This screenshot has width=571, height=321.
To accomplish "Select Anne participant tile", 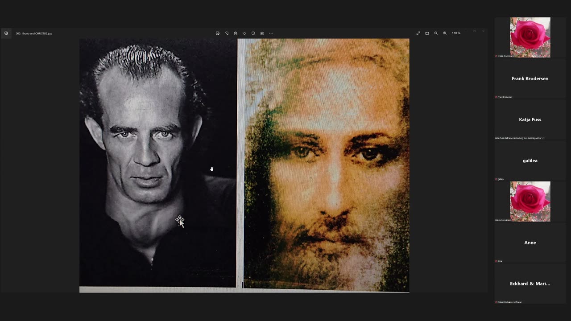I will pos(530,243).
